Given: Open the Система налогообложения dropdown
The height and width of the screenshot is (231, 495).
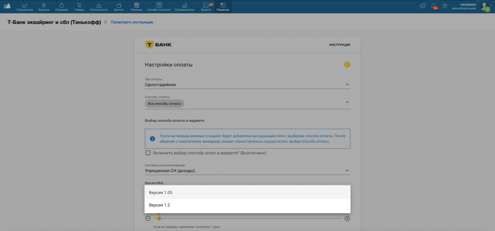Looking at the screenshot, I should pos(347,171).
